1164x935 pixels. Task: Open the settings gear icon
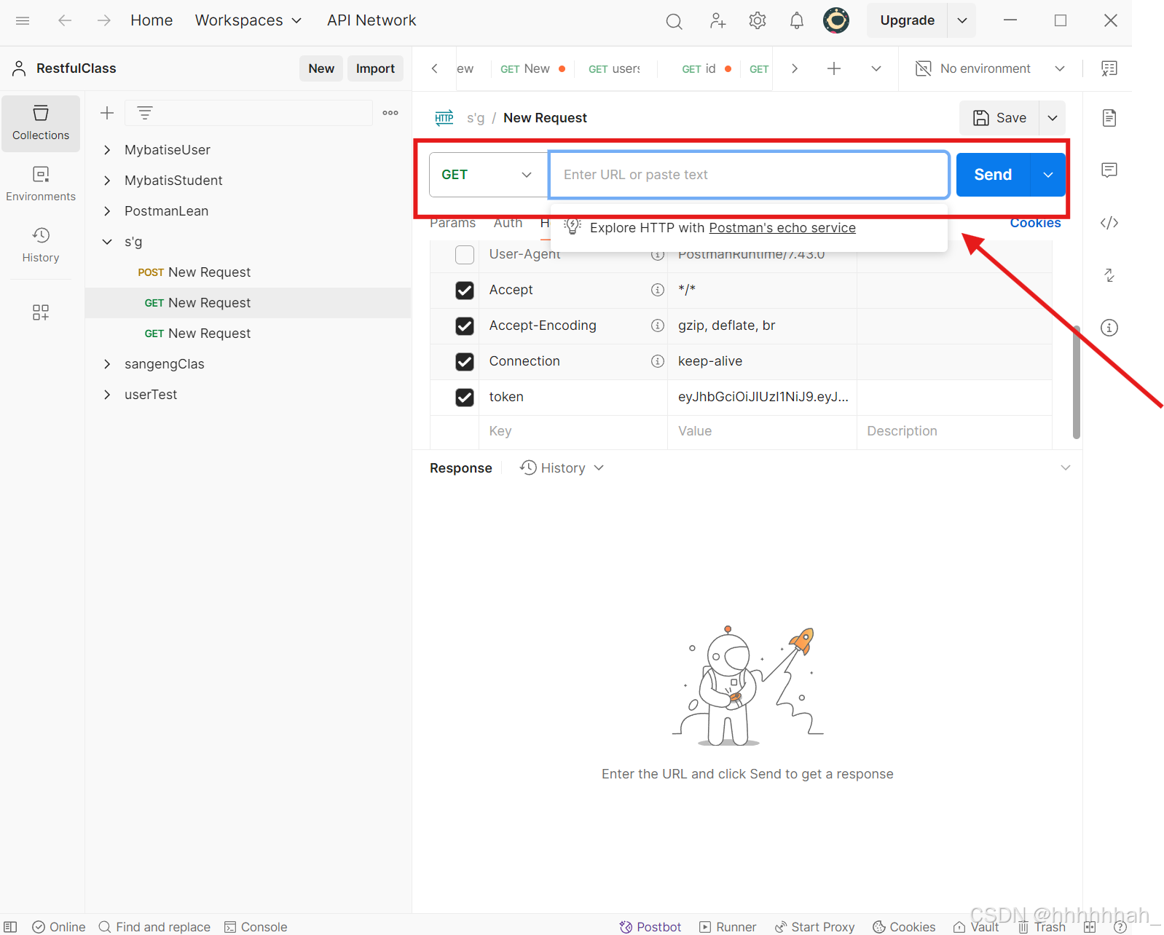click(x=758, y=20)
